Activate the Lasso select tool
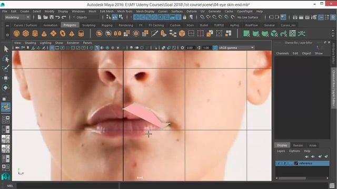 [x=6, y=59]
